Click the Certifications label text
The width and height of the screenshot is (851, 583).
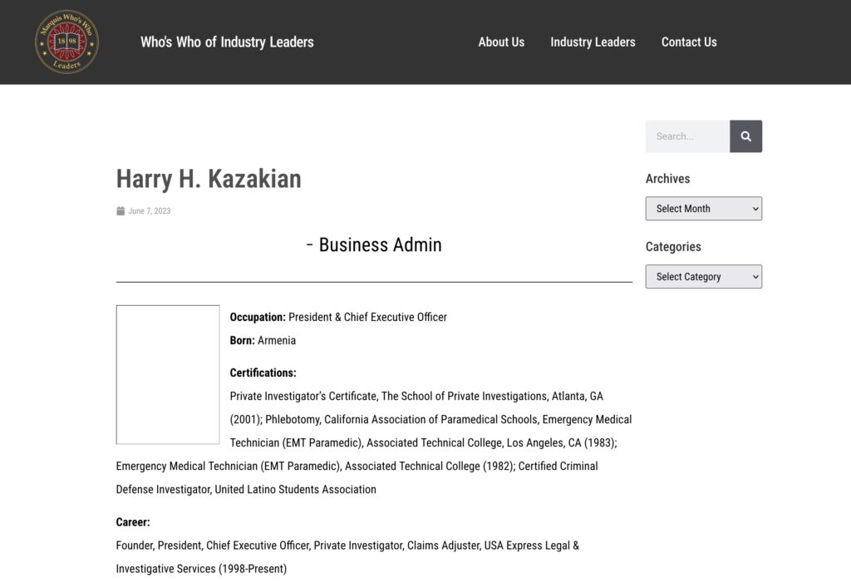(263, 373)
